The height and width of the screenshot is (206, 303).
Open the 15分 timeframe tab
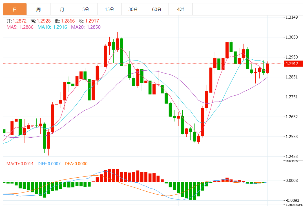[x=110, y=9]
